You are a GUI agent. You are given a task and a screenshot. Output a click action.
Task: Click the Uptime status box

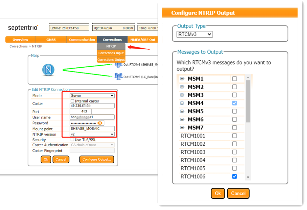69,28
